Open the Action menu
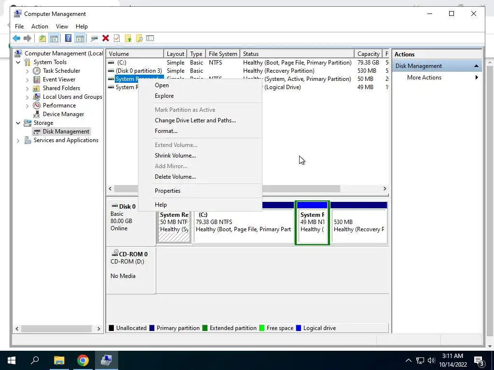 point(40,26)
